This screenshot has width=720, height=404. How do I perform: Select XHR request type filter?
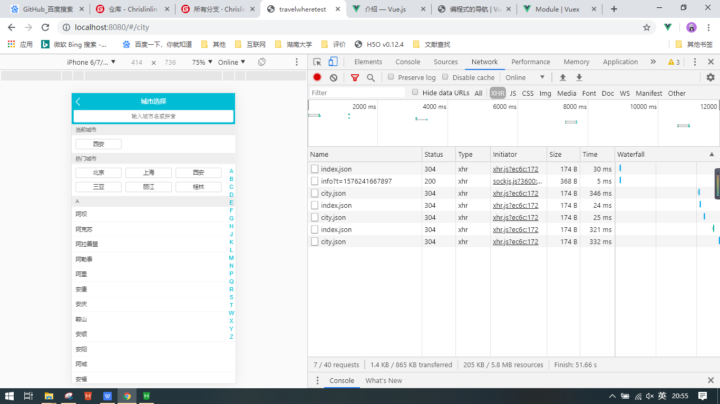(498, 93)
